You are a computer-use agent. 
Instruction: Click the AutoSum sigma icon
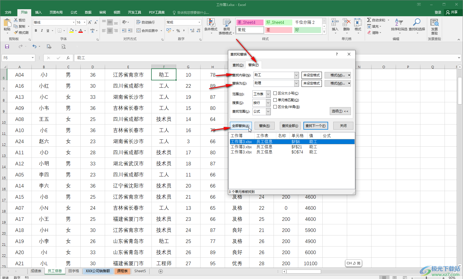[369, 20]
